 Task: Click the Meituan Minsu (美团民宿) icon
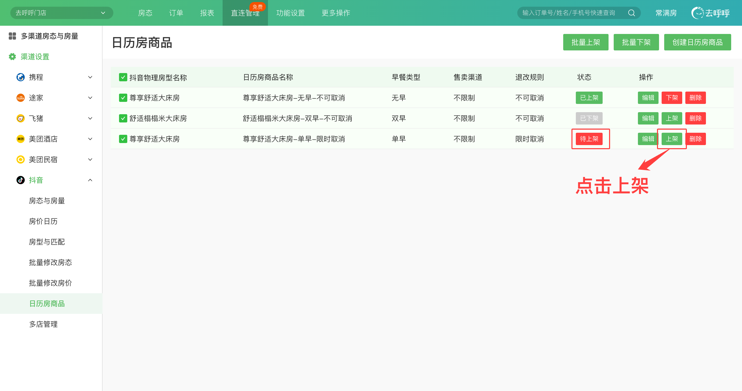20,159
